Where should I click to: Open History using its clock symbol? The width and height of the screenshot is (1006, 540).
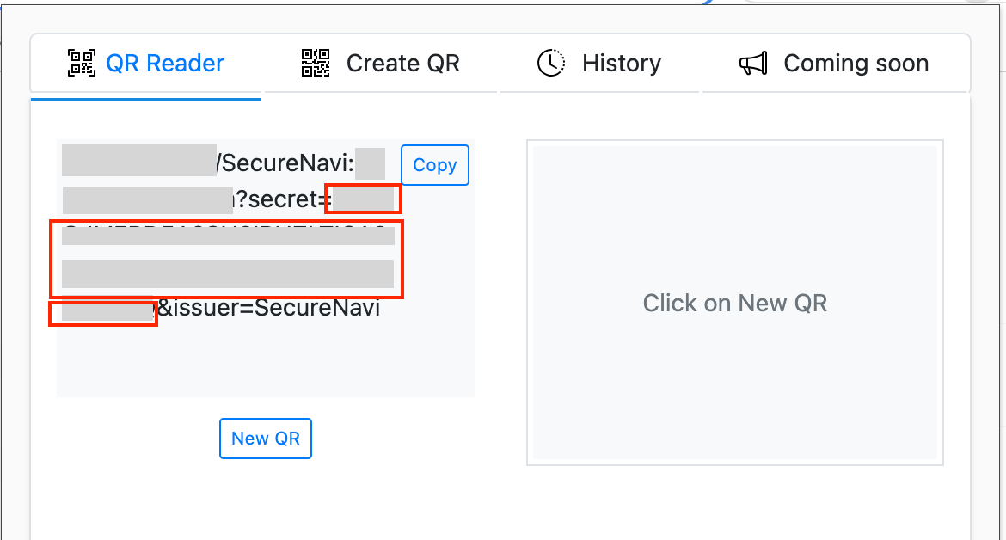click(551, 62)
